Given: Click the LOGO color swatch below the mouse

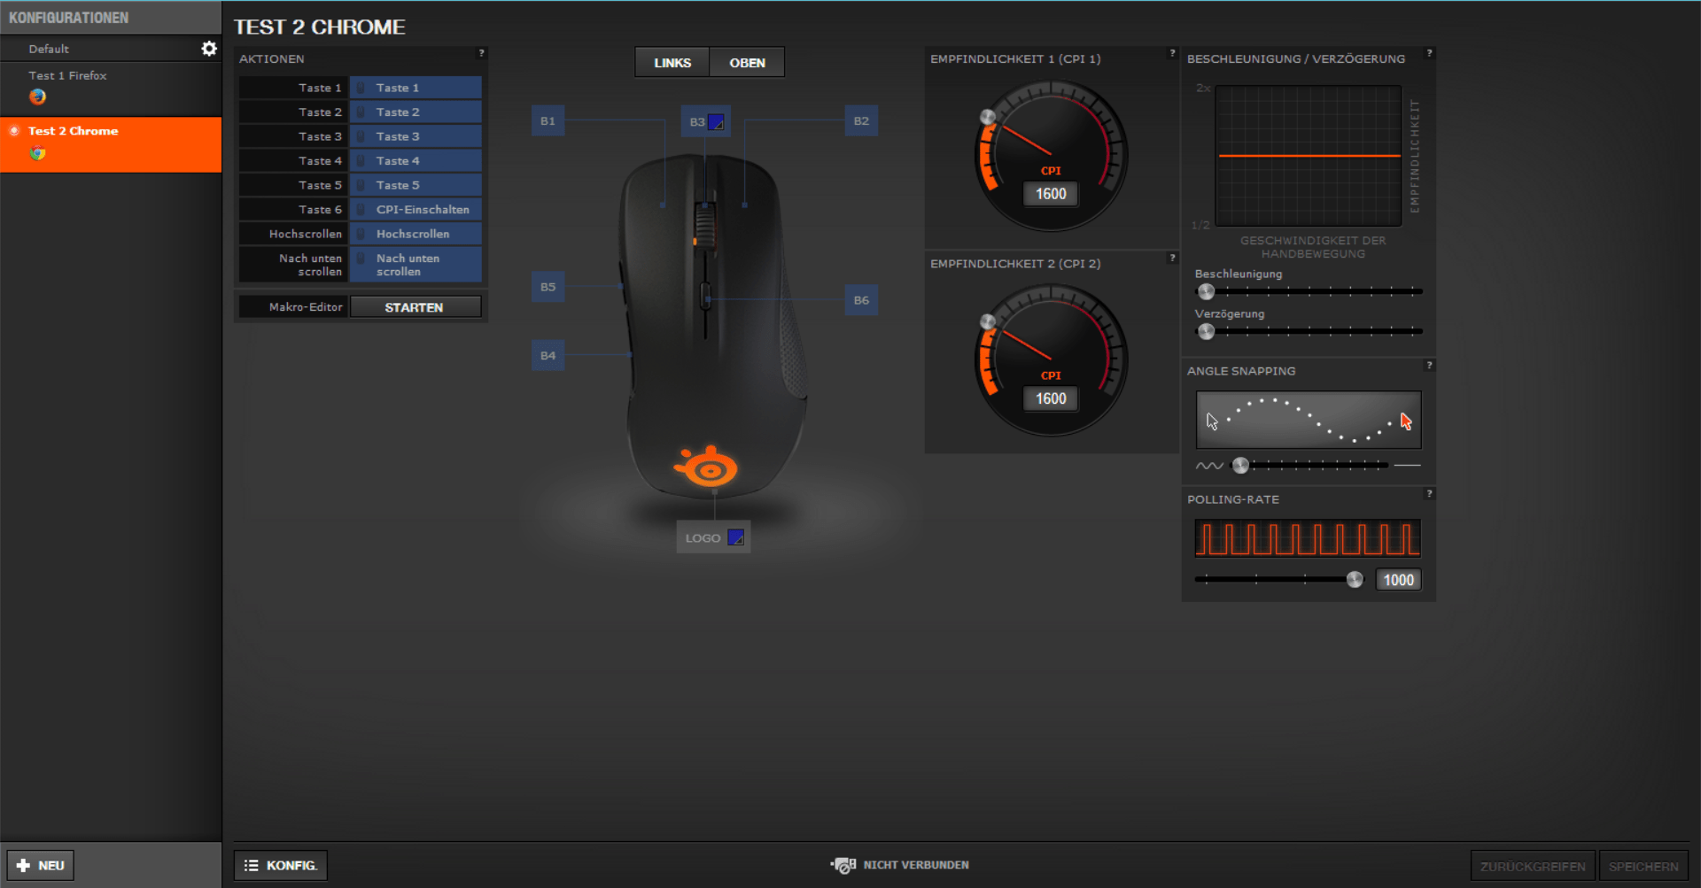Looking at the screenshot, I should [734, 537].
